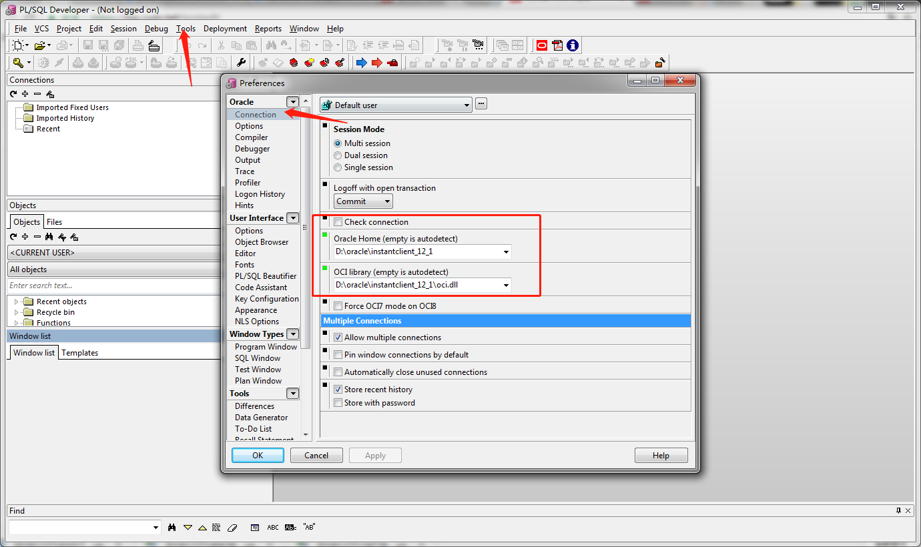Click the eraser icon in Find bar
This screenshot has height=547, width=921.
(232, 527)
